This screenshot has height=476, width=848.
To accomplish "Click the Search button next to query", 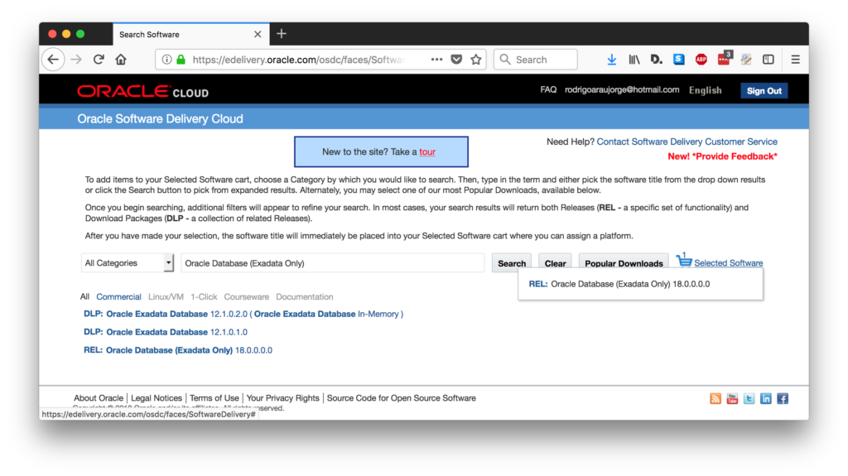I will [x=512, y=263].
